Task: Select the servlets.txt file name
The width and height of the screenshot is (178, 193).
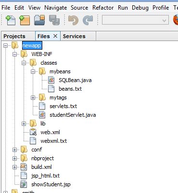Action: (x=63, y=106)
